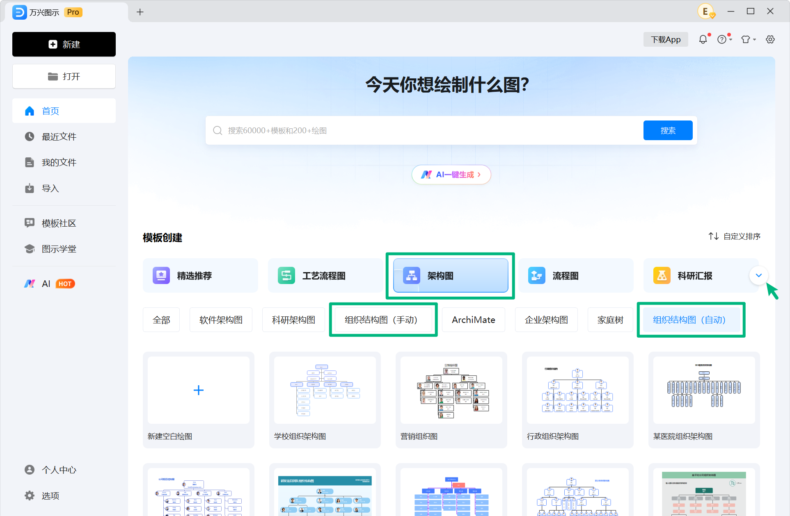Select the 工艺流程图 category

pyautogui.click(x=325, y=275)
